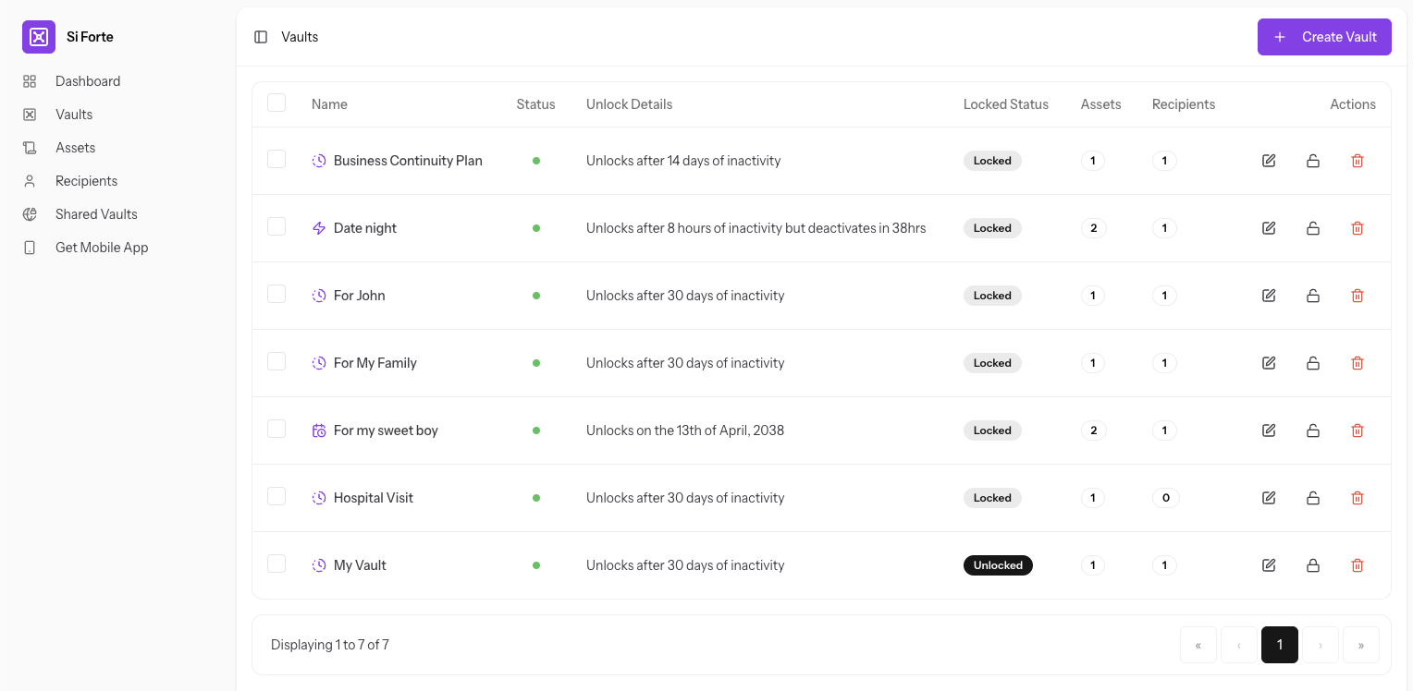This screenshot has width=1413, height=691.
Task: Click the 'Displaying 1 to 7 of 7' text
Action: coord(330,645)
